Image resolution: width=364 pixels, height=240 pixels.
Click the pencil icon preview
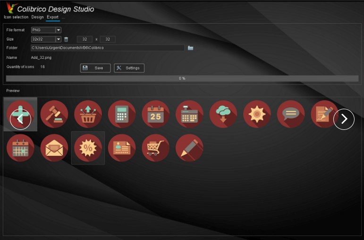click(x=189, y=148)
